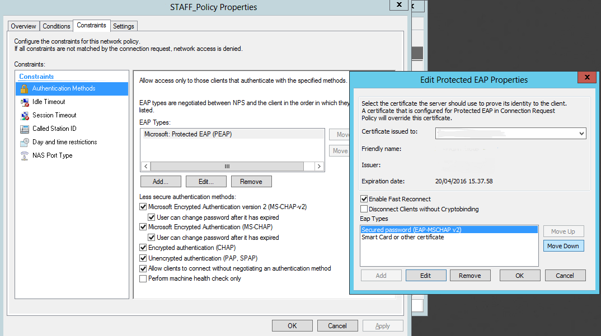Viewport: 601px width, 336px height.
Task: Click the Idle Timeout icon
Action: point(25,102)
